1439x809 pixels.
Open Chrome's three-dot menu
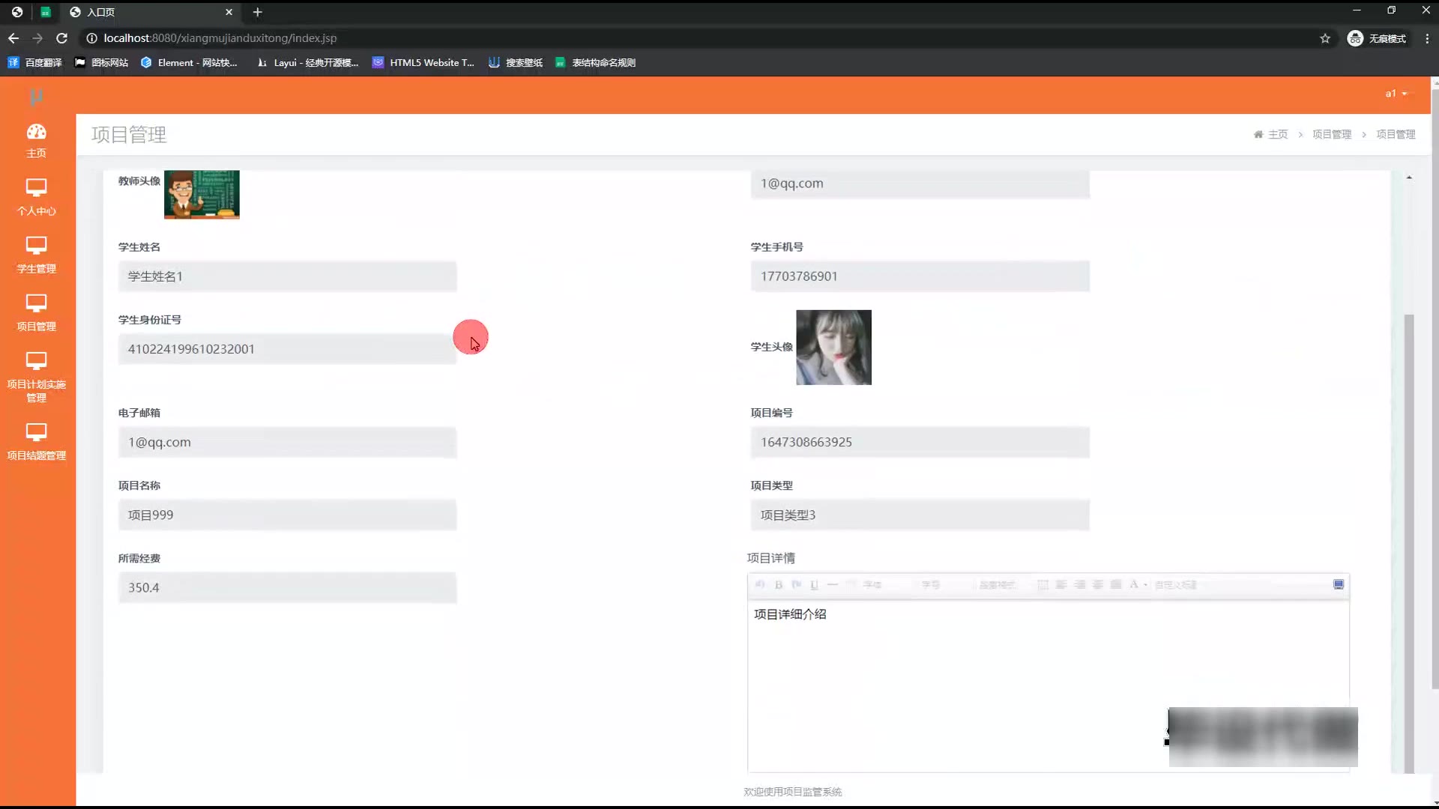click(x=1426, y=38)
